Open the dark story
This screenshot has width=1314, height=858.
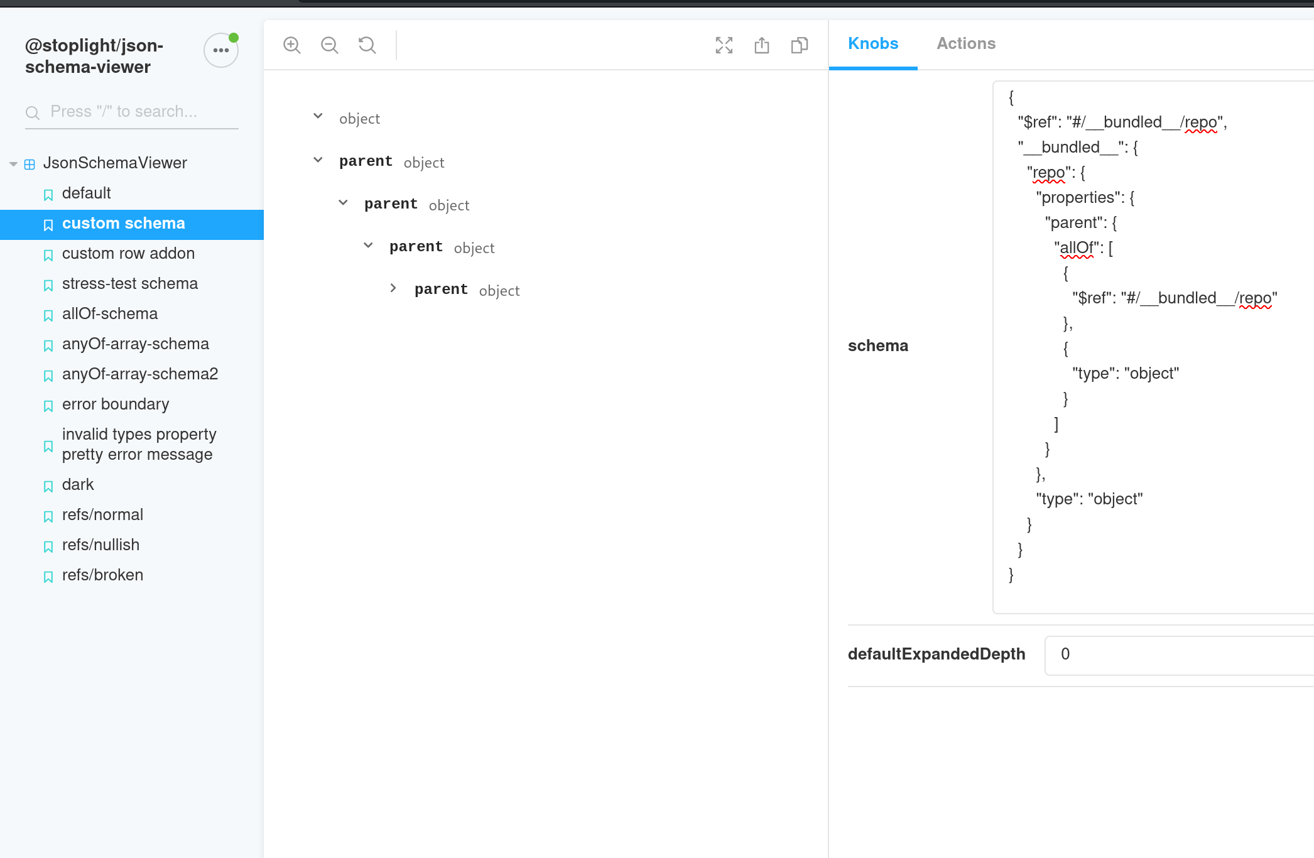click(132, 485)
